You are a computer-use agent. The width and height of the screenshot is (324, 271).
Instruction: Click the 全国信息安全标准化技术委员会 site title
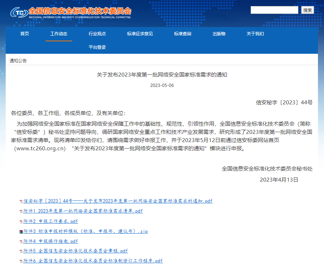[x=80, y=11]
